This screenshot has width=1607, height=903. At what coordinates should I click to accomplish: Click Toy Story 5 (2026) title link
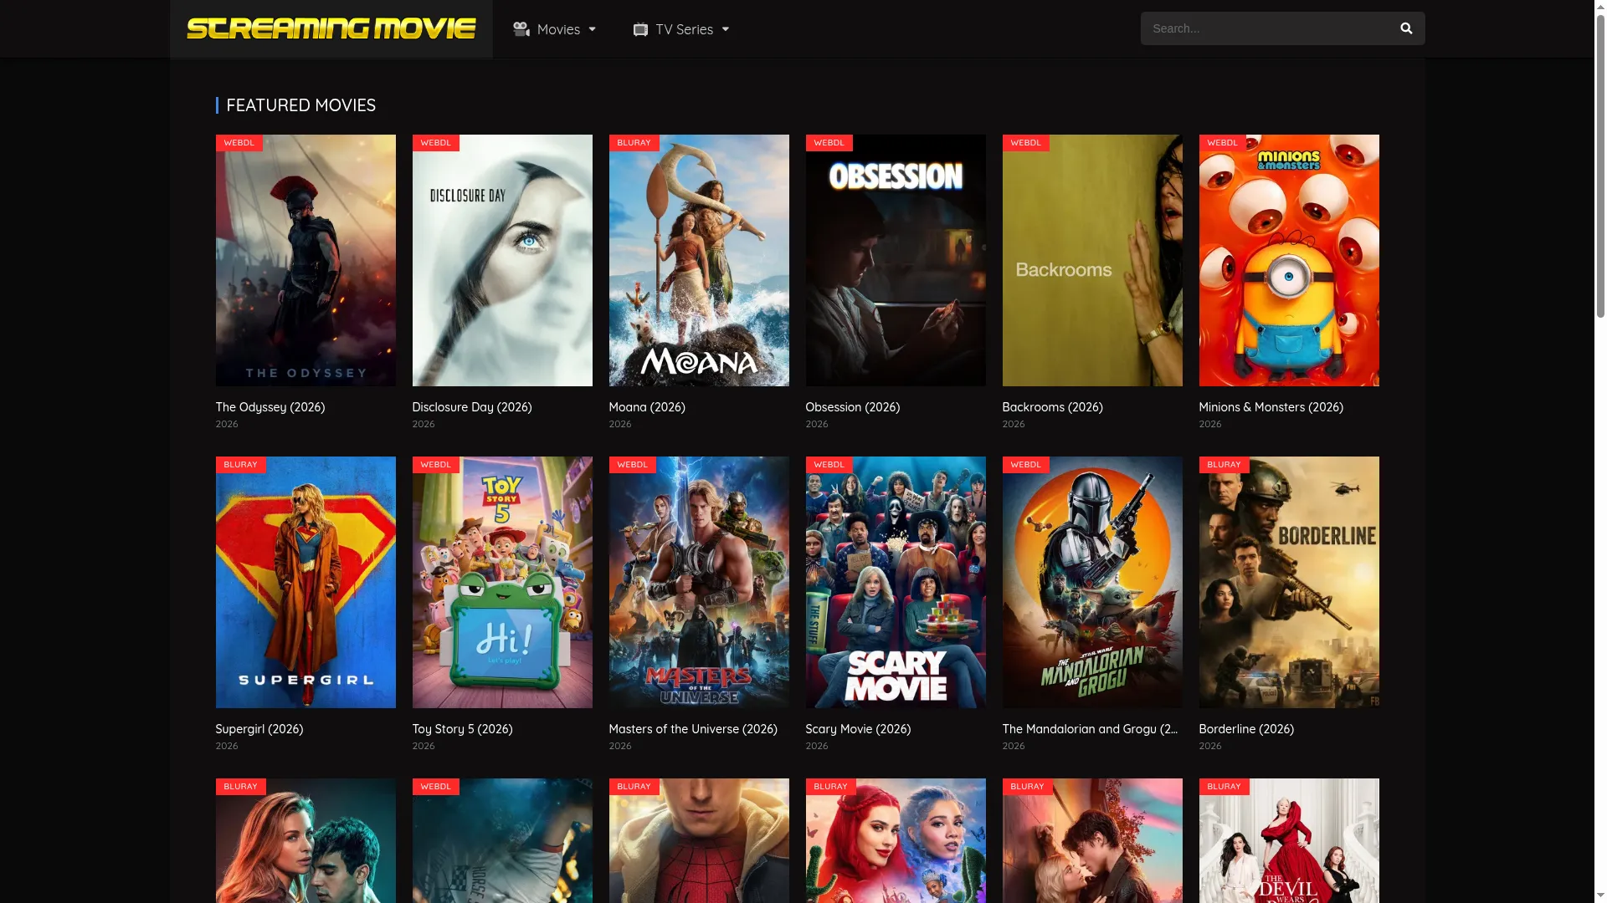coord(463,729)
